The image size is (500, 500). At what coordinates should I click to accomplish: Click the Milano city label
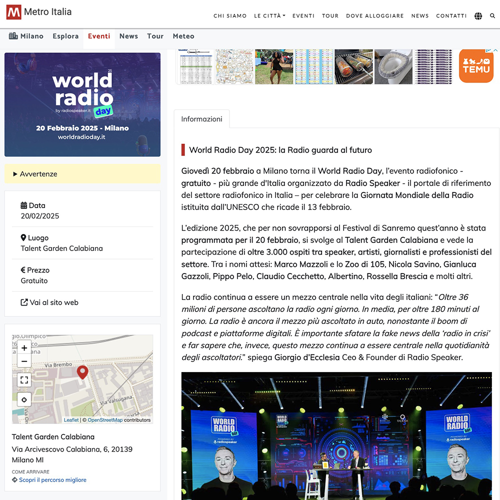pos(32,36)
